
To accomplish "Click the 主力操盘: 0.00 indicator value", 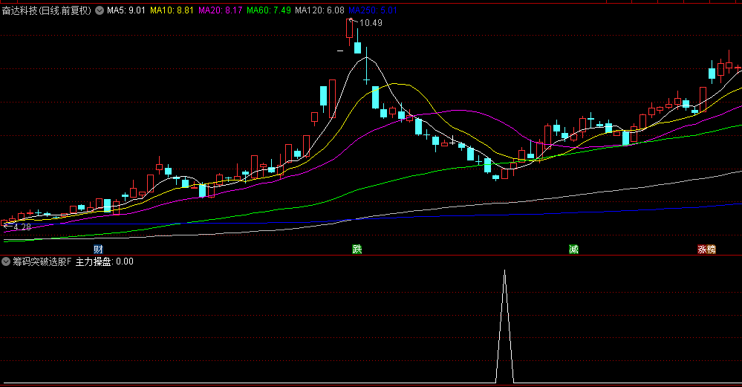I will [x=105, y=261].
